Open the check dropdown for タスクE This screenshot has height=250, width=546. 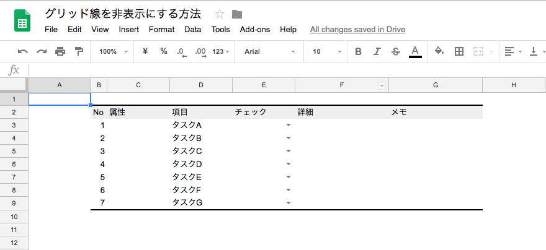tap(289, 177)
